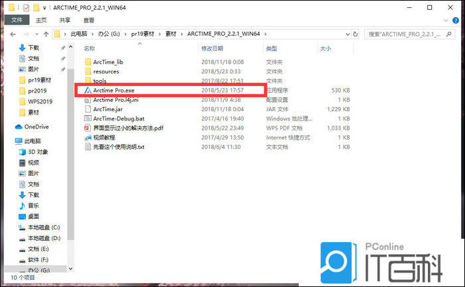This screenshot has height=287, width=465.
Task: Click 办公 (G:) in the address path
Action: 109,34
